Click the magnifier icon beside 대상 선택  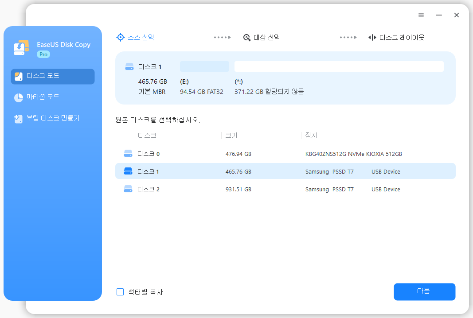(247, 37)
